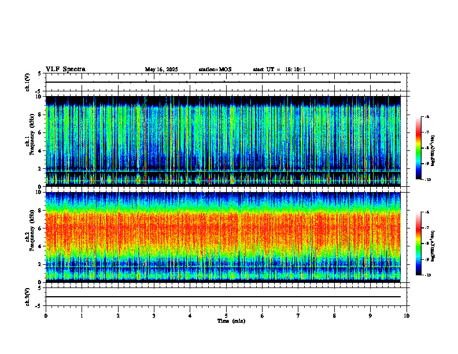Image resolution: width=458 pixels, height=354 pixels.
Task: Click the ch.1 frequency axis "8" tick
Action: 40,115
